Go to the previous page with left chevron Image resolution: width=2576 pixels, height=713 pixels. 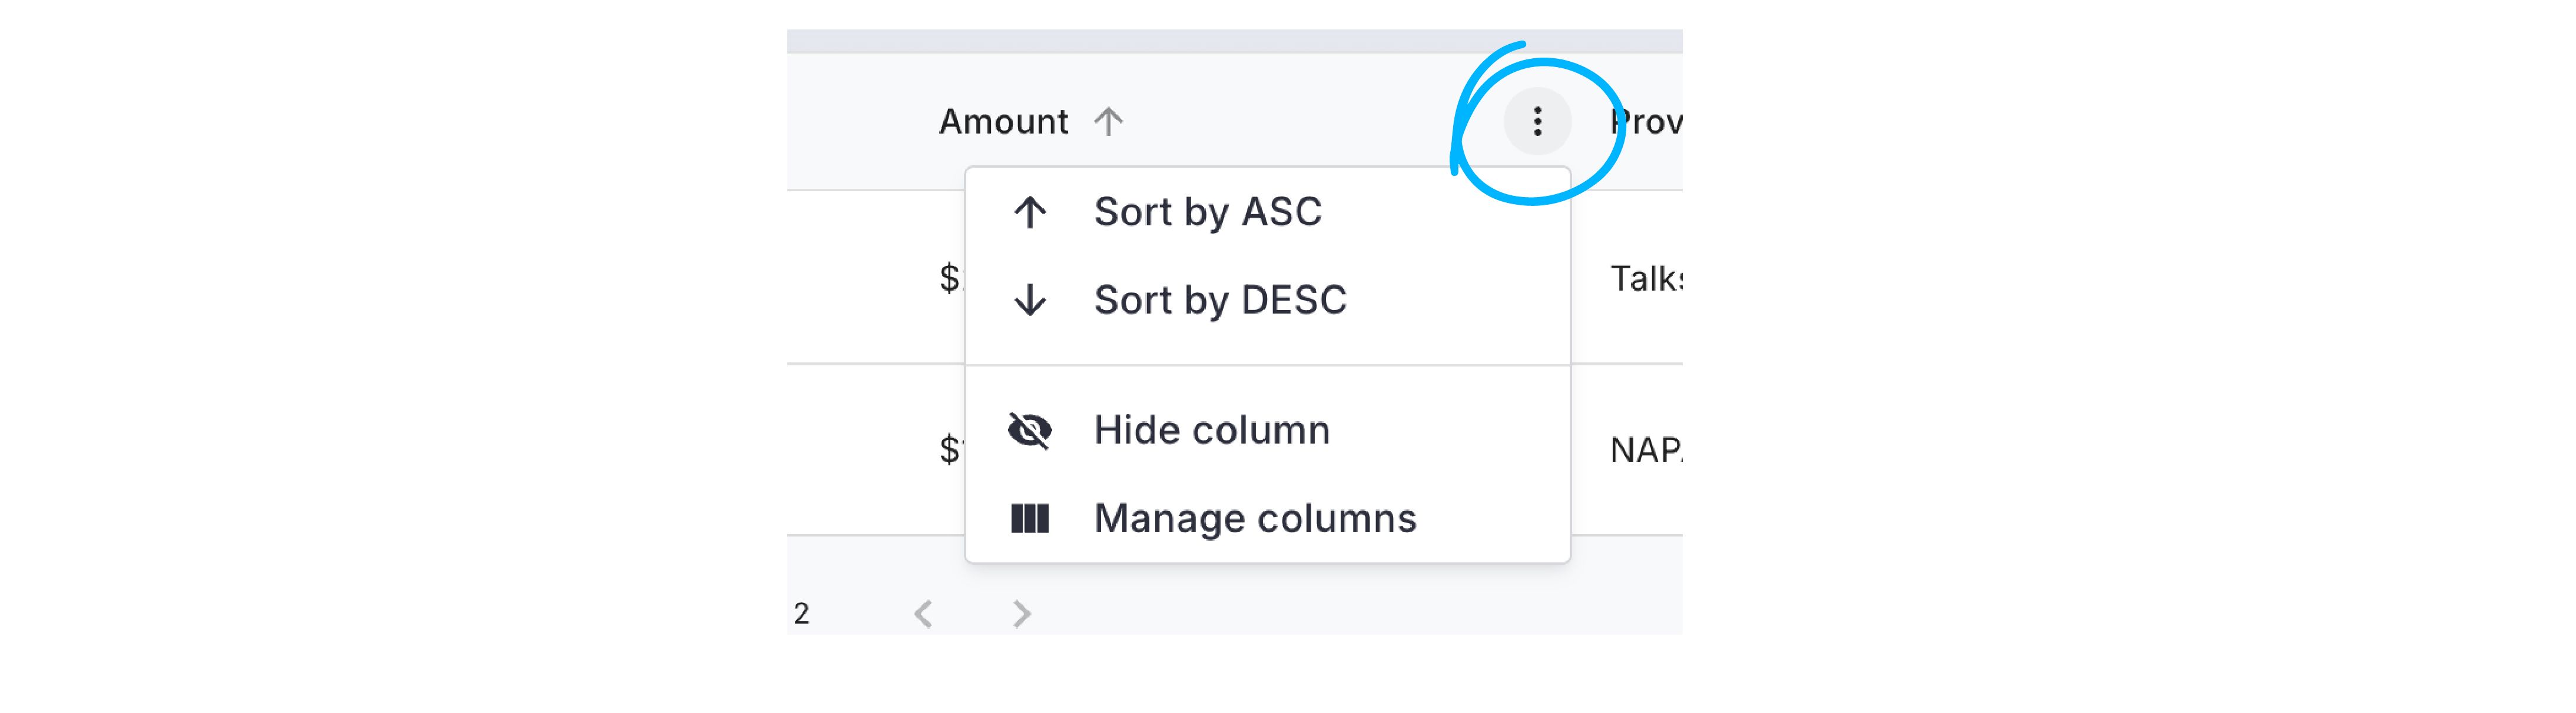tap(923, 613)
